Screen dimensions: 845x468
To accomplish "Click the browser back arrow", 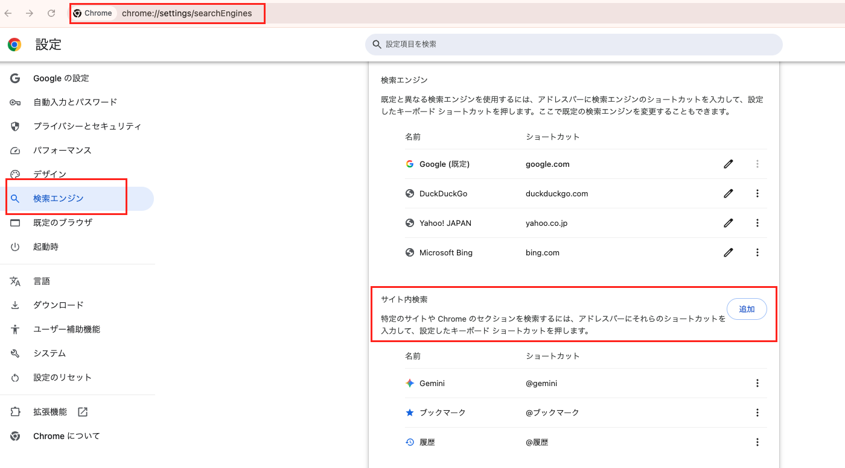I will click(8, 13).
